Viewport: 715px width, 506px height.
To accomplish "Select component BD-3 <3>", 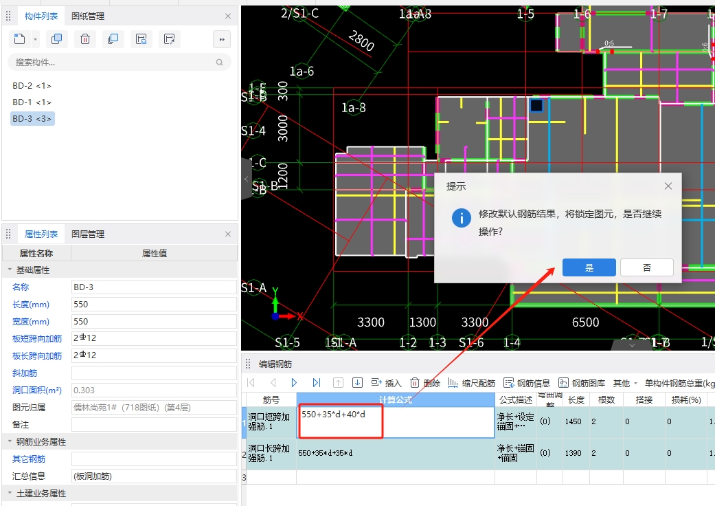I will pos(32,119).
